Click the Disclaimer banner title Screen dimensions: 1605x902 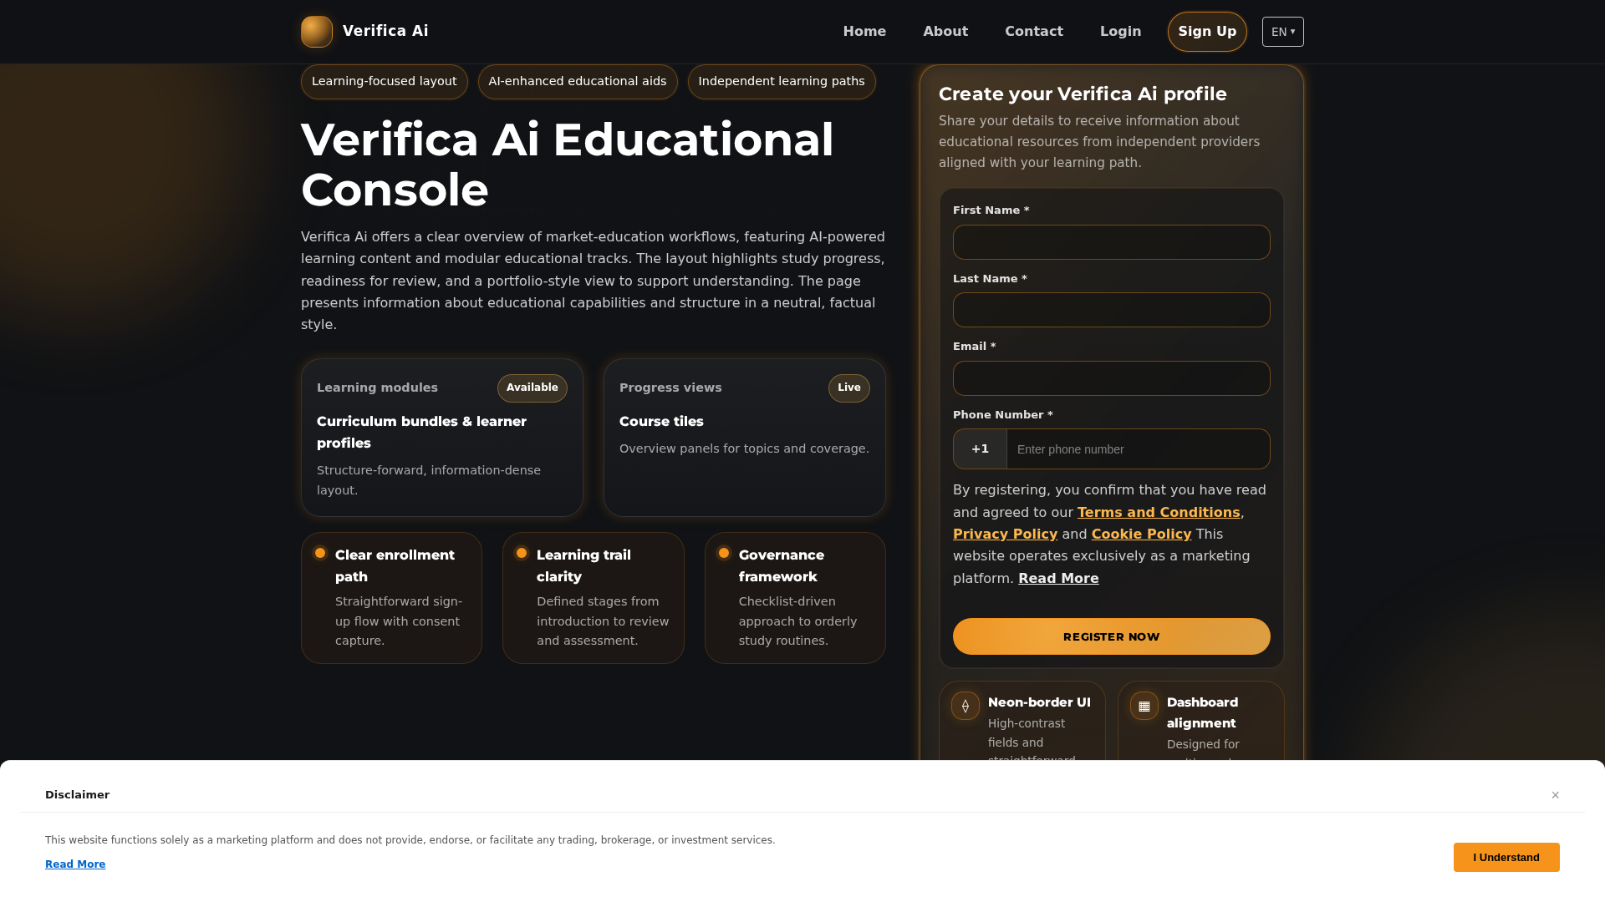[x=77, y=795]
